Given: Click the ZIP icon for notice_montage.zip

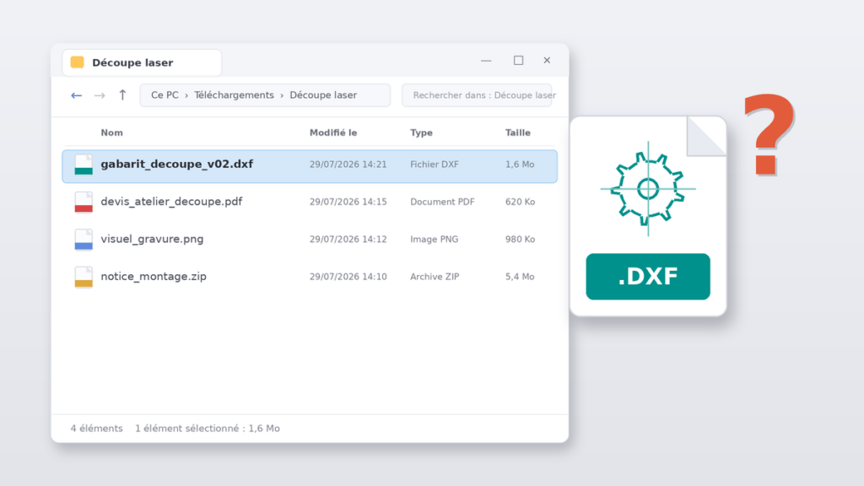Looking at the screenshot, I should (x=84, y=277).
